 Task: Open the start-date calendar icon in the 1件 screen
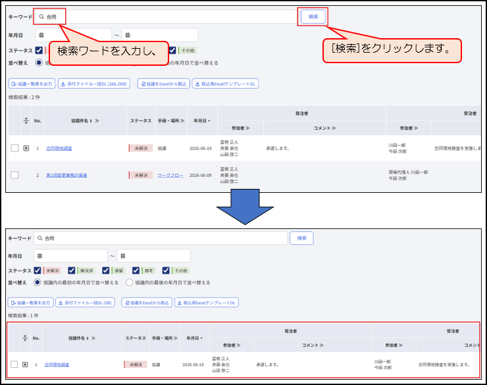coord(39,256)
